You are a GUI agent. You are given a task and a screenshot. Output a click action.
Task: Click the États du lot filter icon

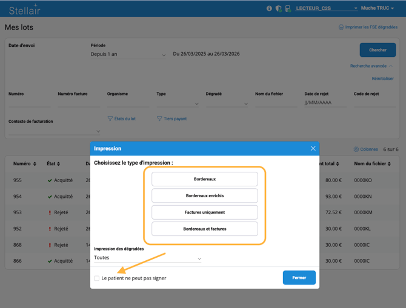[110, 119]
